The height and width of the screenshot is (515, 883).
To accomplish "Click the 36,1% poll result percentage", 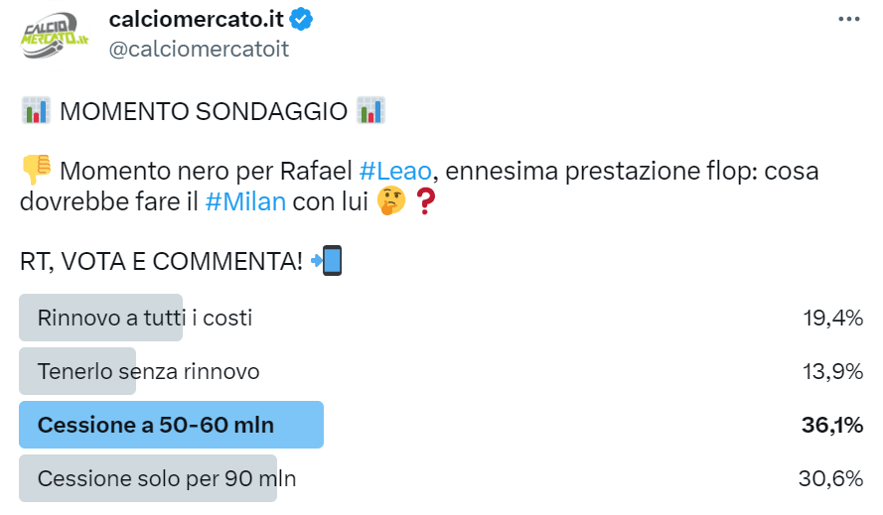I will click(831, 425).
